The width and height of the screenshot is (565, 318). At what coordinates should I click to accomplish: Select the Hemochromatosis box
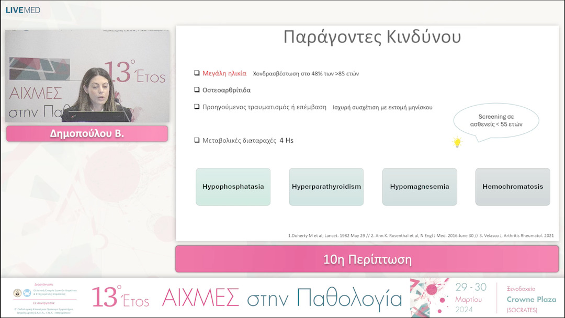coord(512,186)
